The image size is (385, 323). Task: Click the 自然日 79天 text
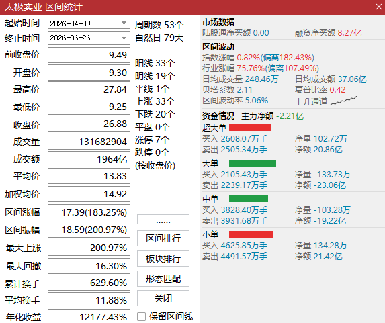pyautogui.click(x=159, y=38)
